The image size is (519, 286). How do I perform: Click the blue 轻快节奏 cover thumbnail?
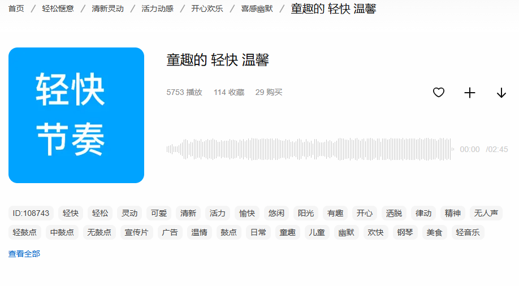tap(76, 115)
